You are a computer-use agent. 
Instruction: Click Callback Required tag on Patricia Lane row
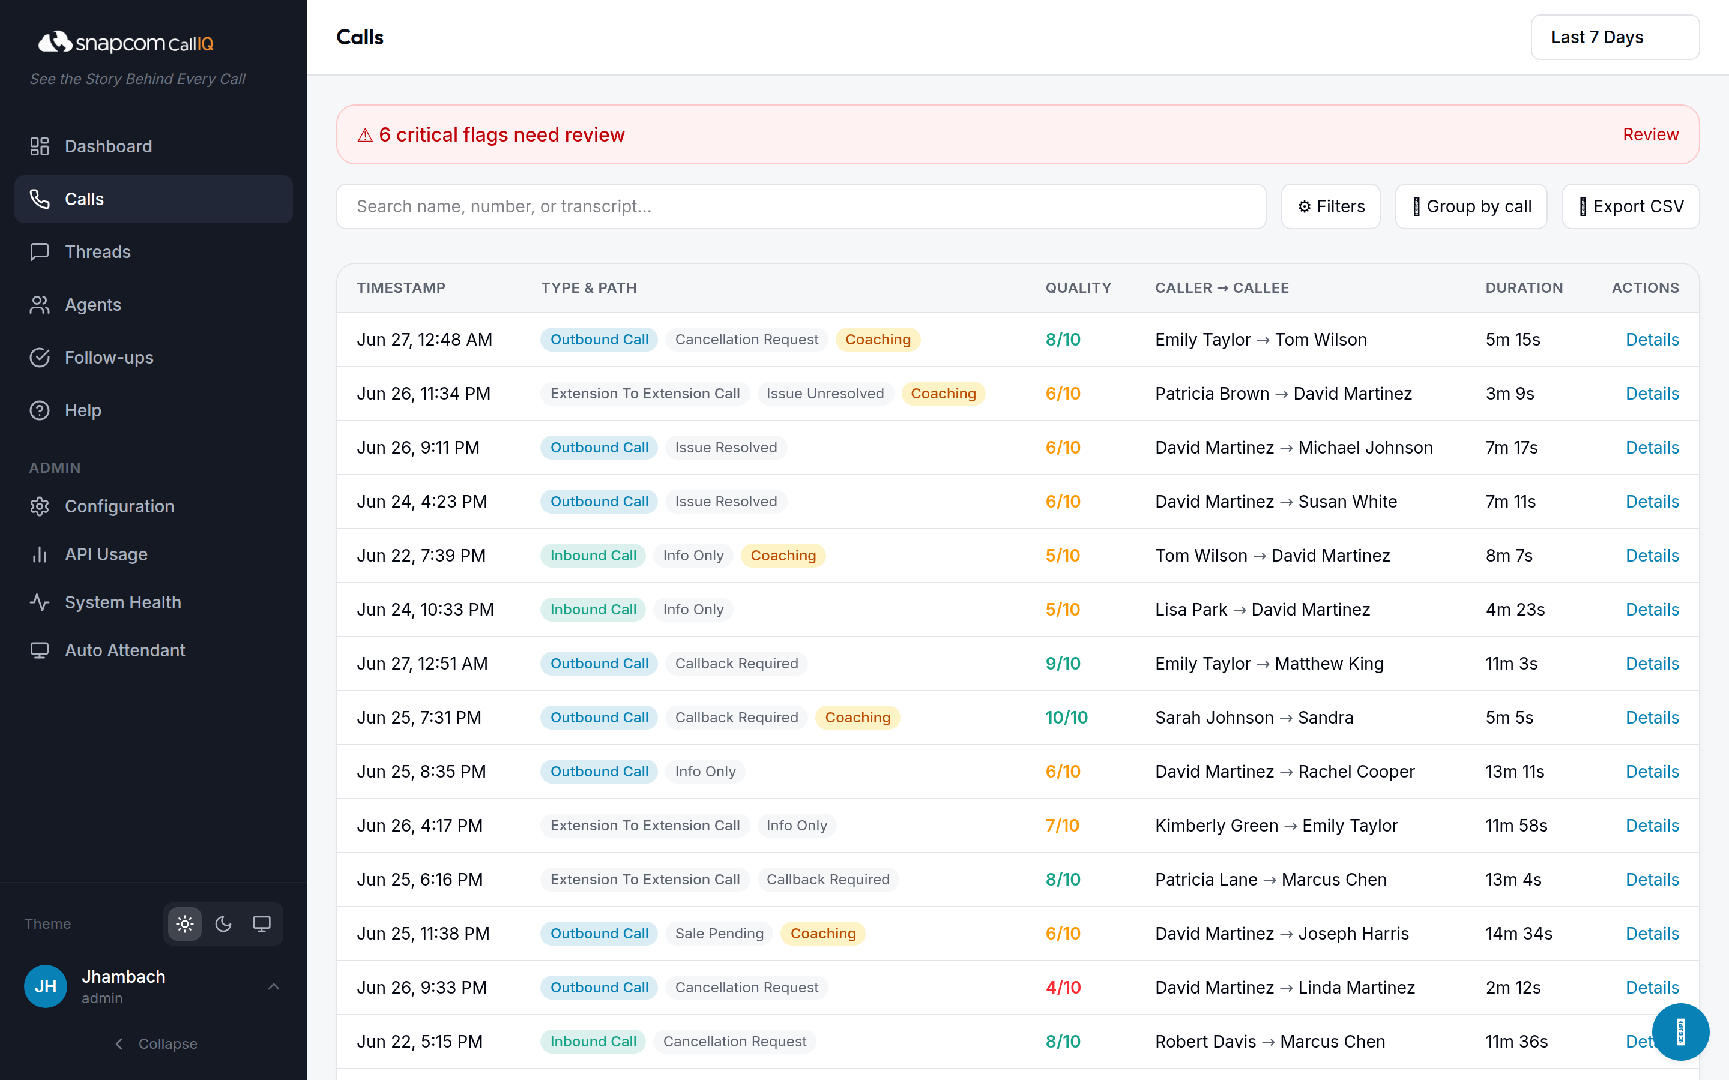pos(828,880)
